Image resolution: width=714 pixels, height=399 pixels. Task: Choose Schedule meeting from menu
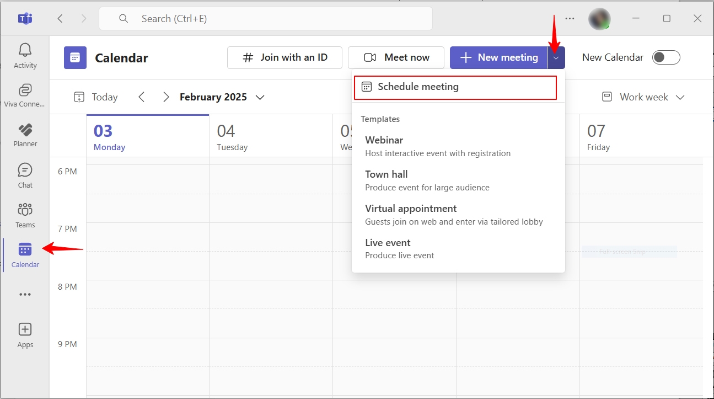(x=455, y=87)
